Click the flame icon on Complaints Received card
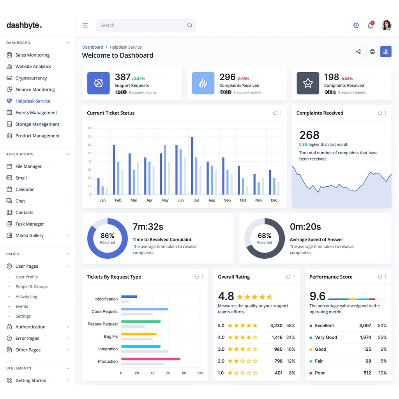Viewport: 399px width, 399px height. click(203, 83)
